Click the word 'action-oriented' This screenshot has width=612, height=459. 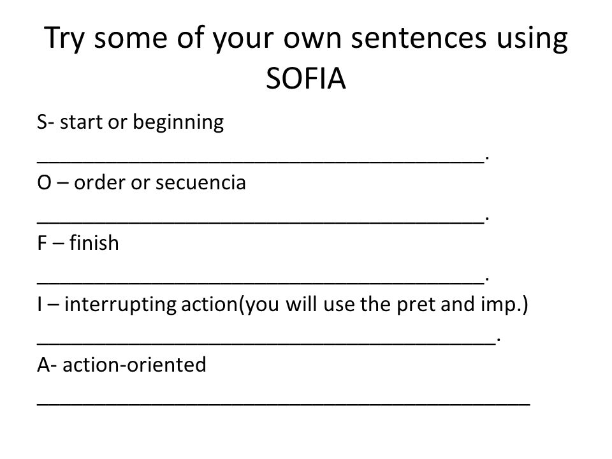[135, 365]
